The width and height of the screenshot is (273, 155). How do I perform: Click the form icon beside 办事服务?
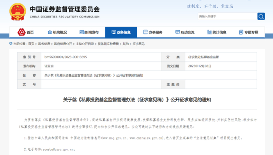(145, 32)
